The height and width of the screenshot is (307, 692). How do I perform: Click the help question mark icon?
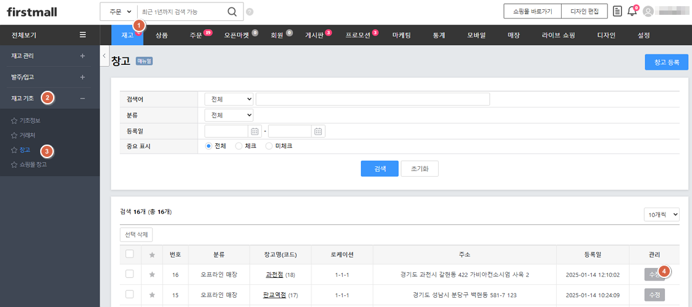click(250, 12)
